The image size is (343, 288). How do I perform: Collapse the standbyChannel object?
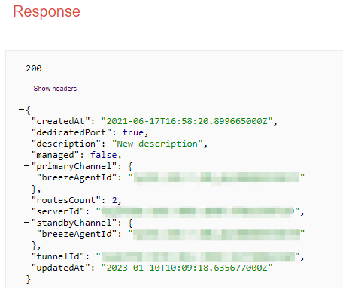tap(26, 222)
